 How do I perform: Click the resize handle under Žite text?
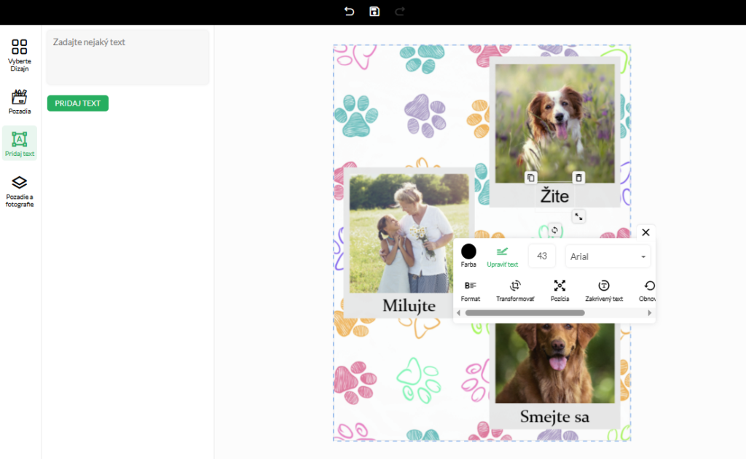click(x=578, y=217)
